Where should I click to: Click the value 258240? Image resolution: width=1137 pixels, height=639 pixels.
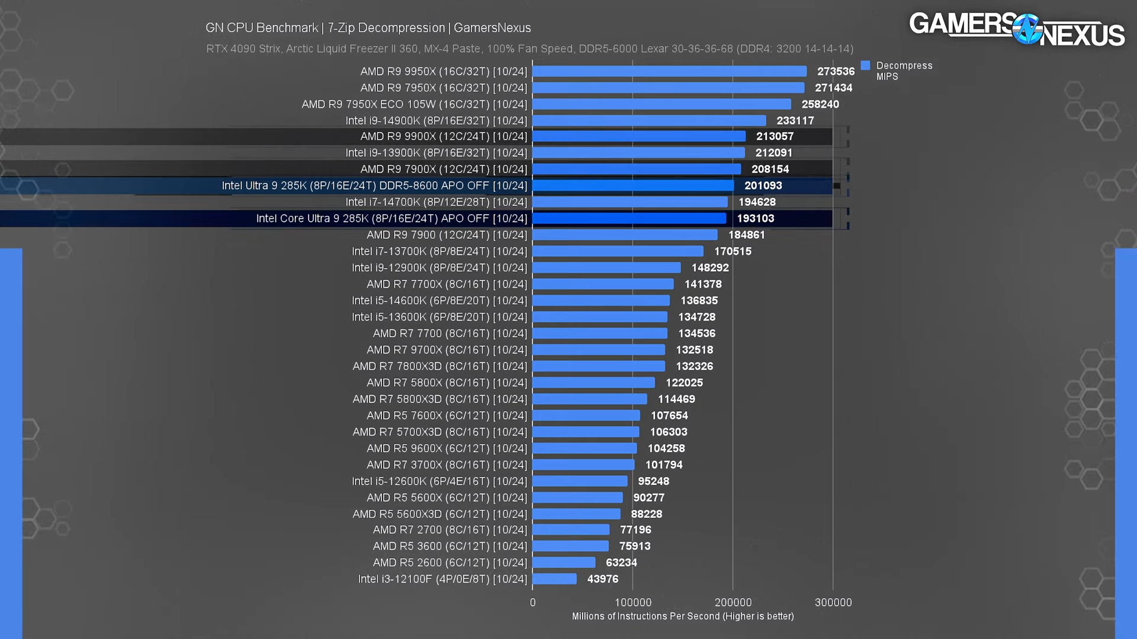point(820,104)
